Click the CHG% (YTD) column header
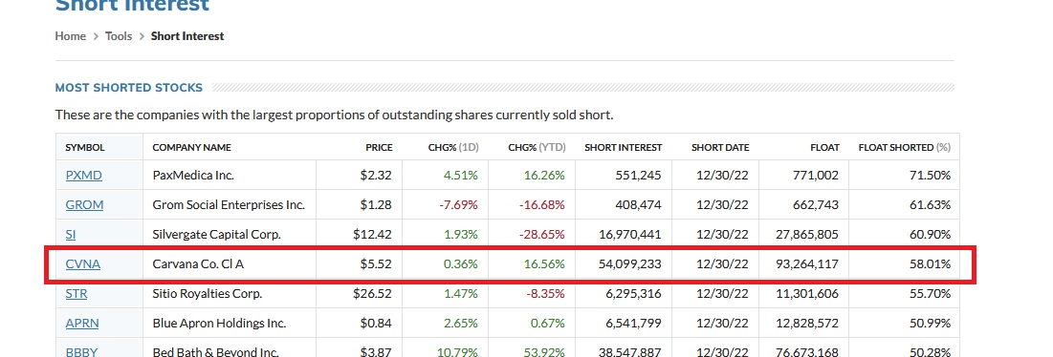1053x357 pixels. [x=537, y=147]
